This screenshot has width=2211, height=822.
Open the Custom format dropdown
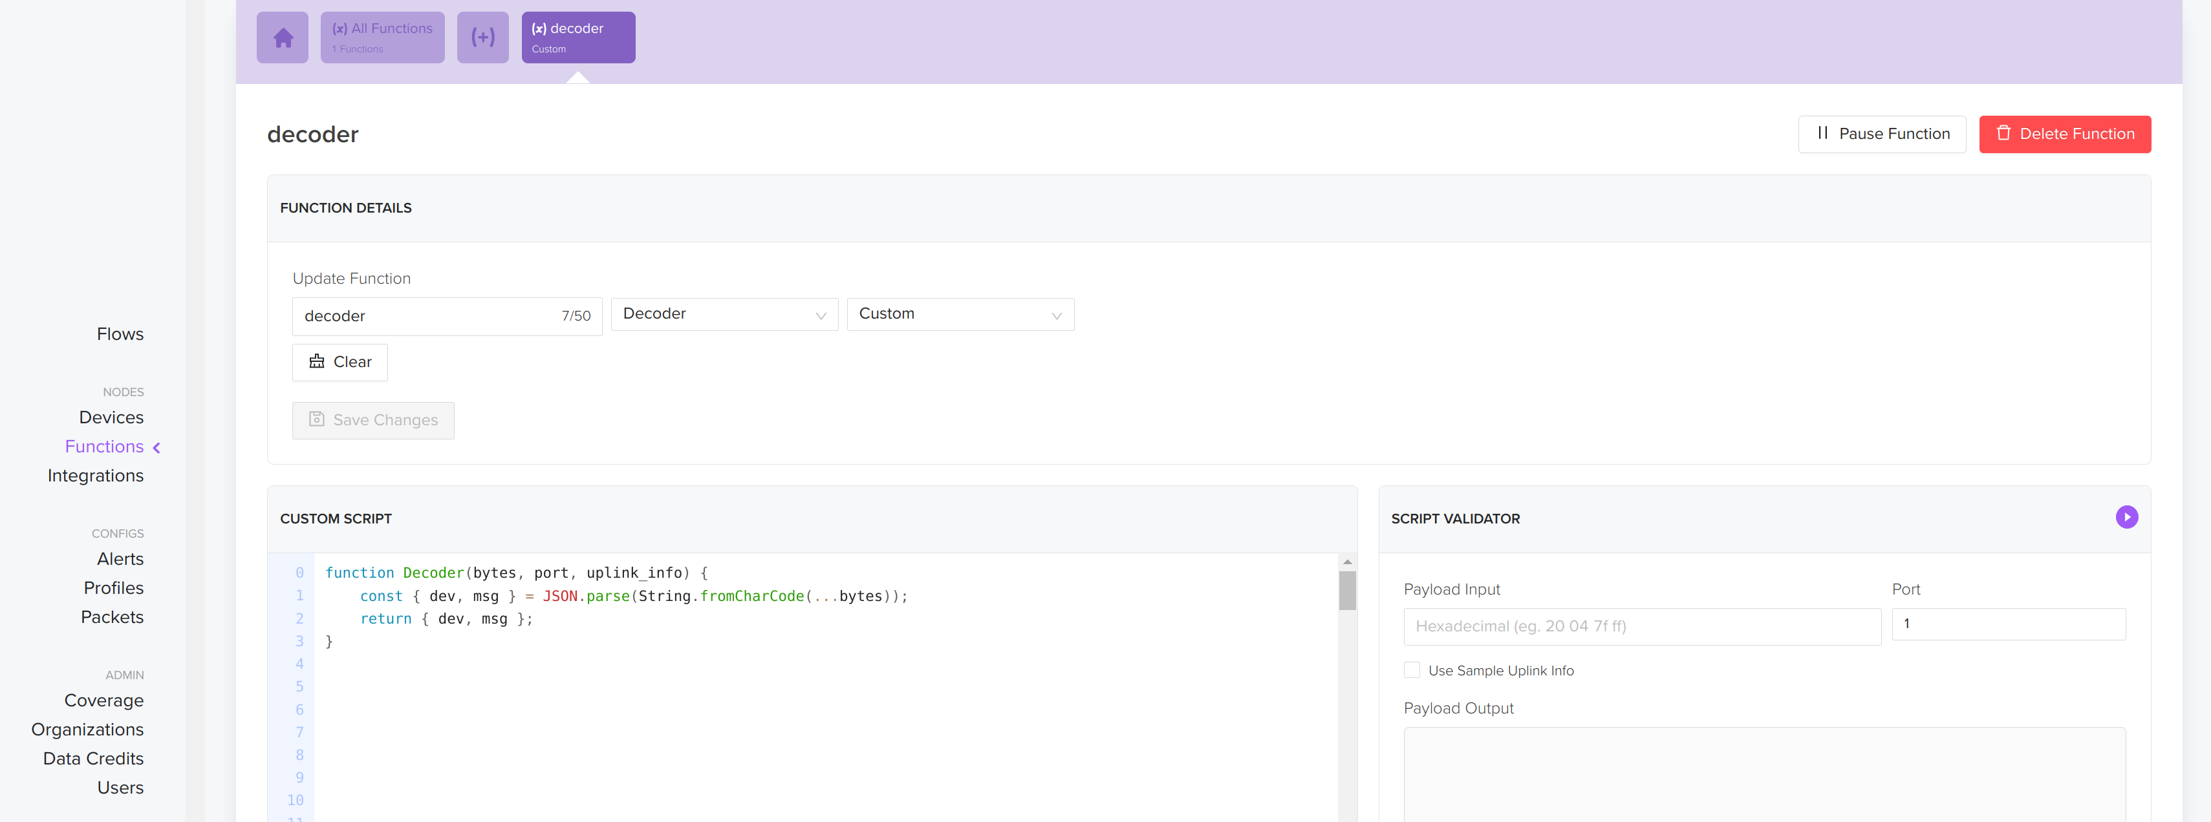pyautogui.click(x=960, y=314)
